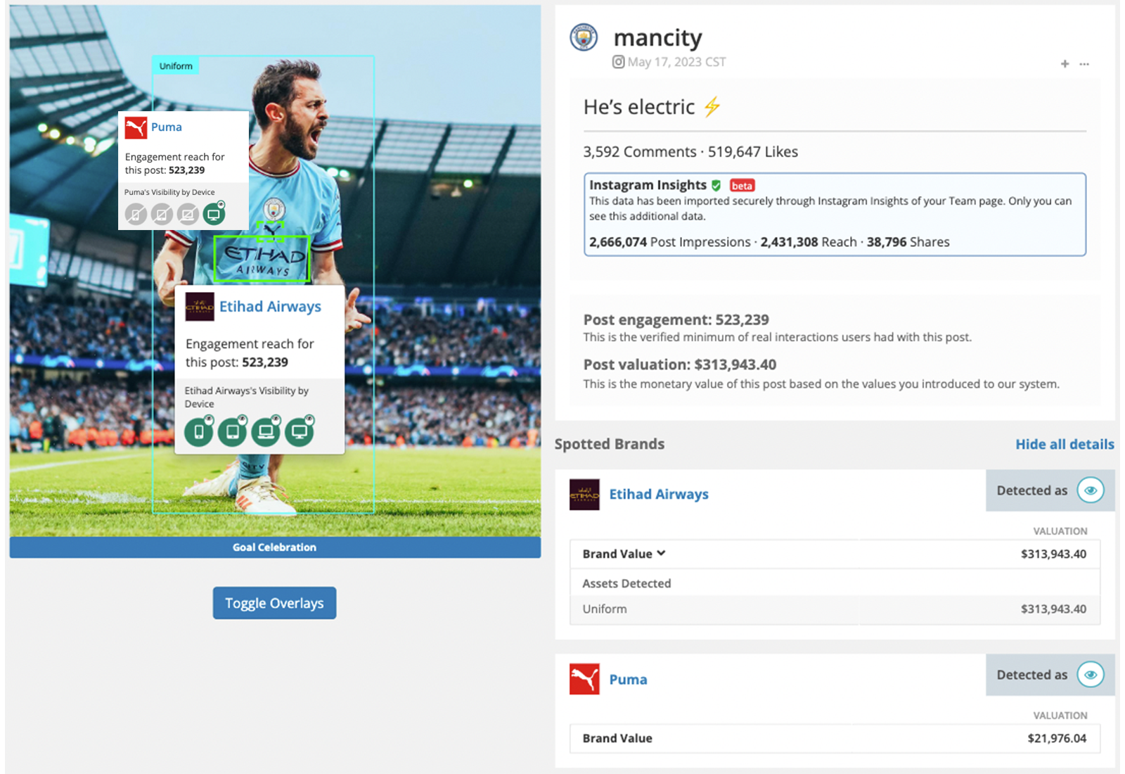Click Etihad Airways laptop visibility icon
Image resolution: width=1125 pixels, height=774 pixels.
(x=266, y=431)
